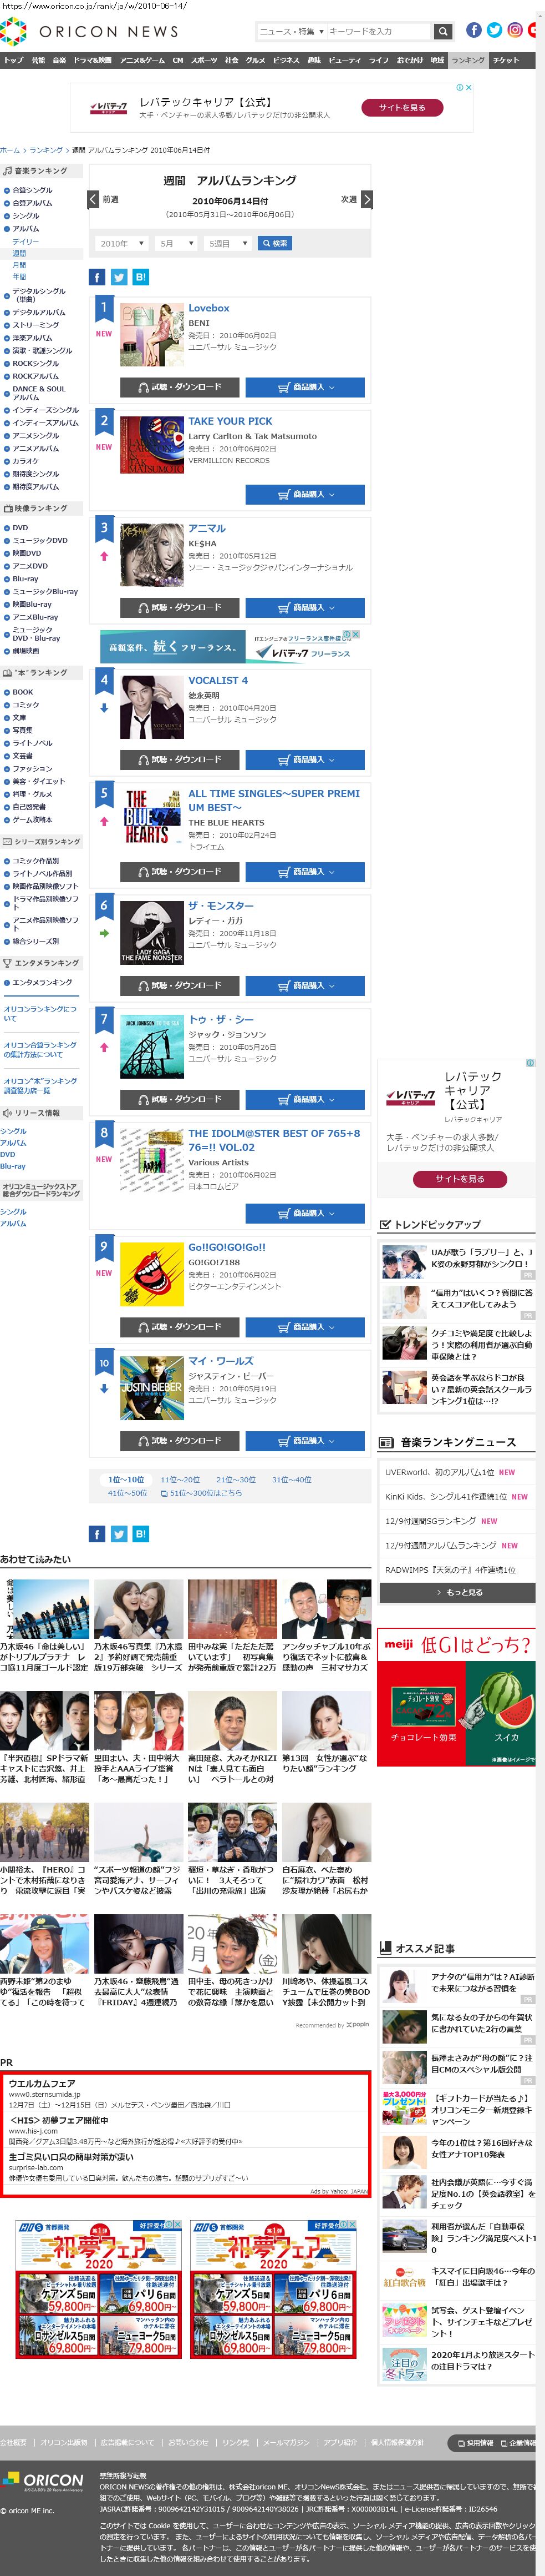Go to previous week with left arrow

pyautogui.click(x=94, y=199)
